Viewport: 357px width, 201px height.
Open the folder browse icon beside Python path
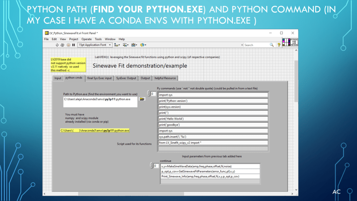point(142,99)
